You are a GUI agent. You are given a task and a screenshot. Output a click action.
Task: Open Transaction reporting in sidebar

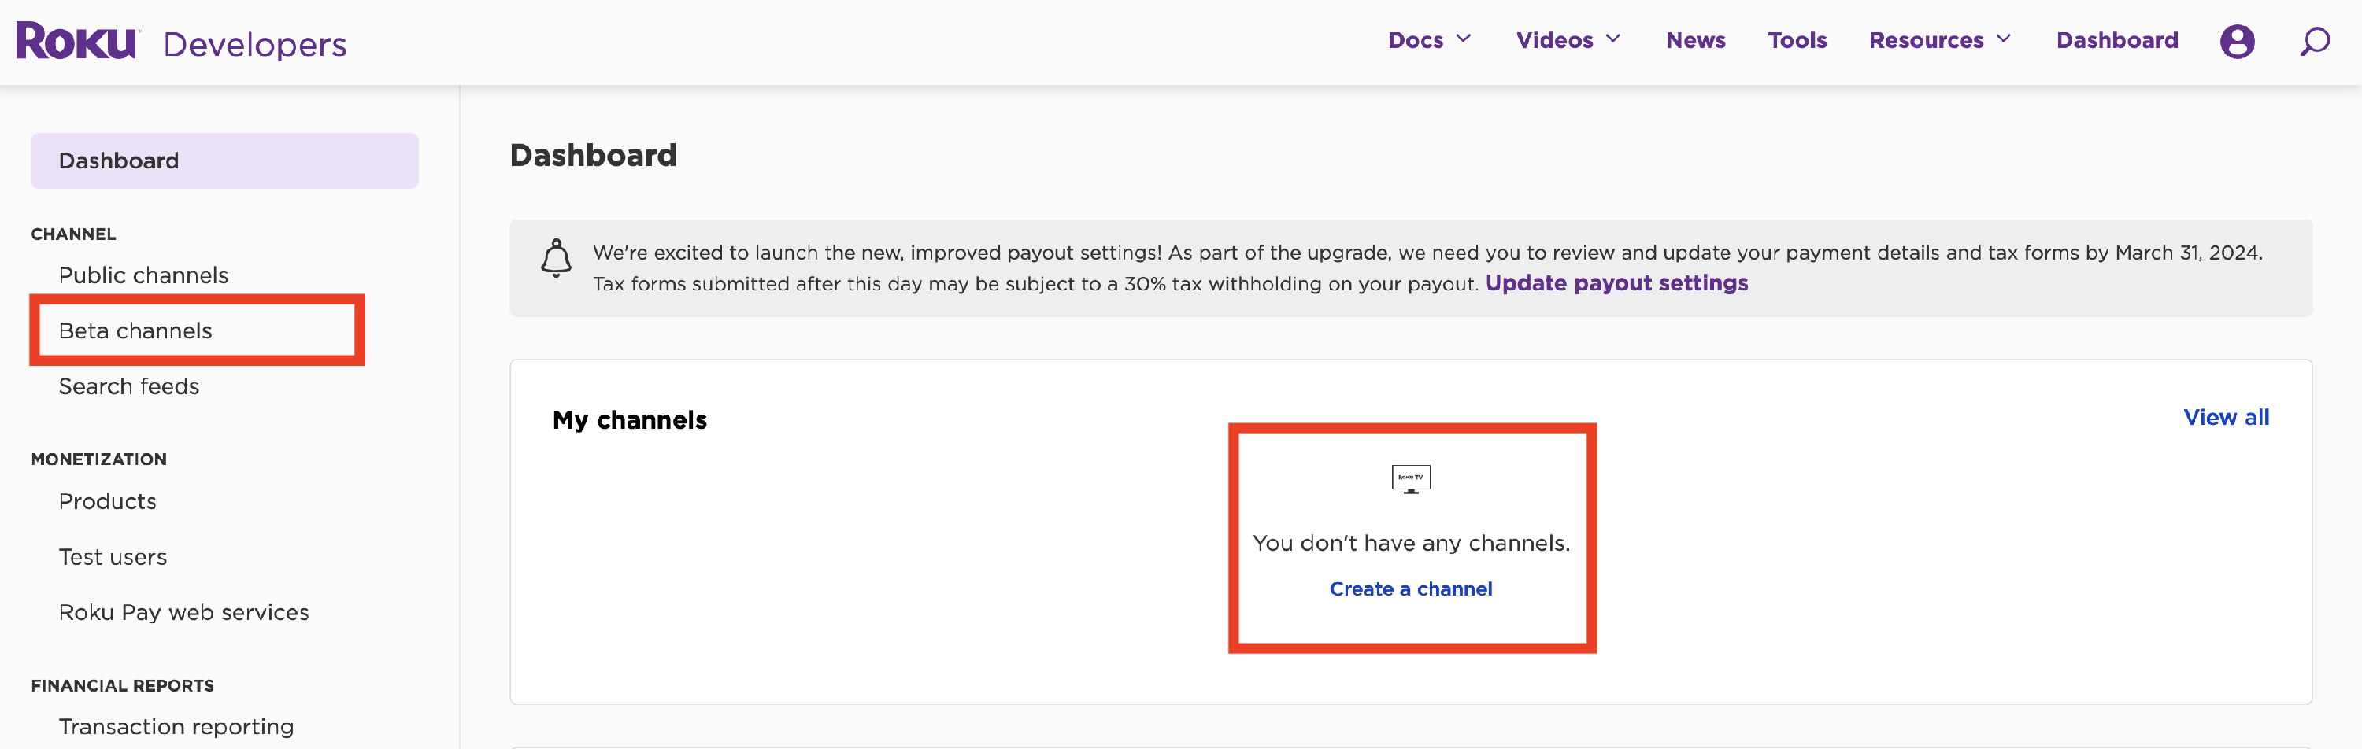[176, 726]
